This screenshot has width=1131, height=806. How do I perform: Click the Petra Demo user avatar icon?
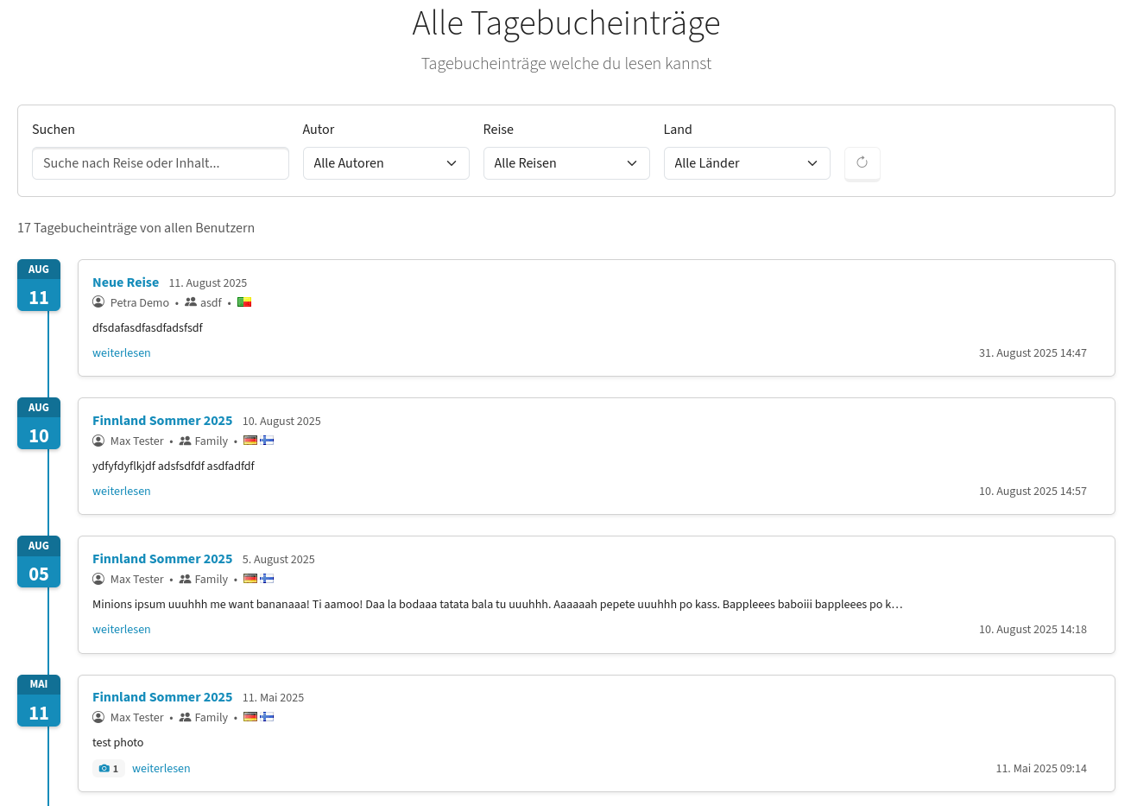98,302
